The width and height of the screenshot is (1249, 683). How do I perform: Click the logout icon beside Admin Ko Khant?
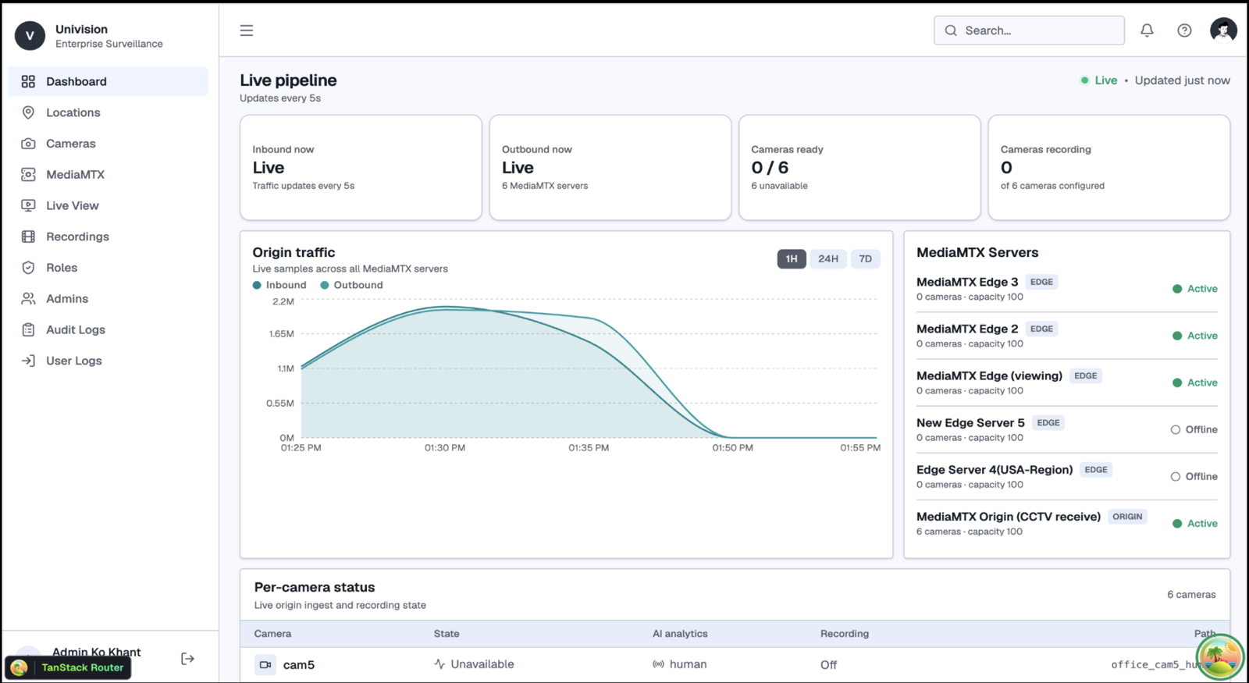[187, 659]
